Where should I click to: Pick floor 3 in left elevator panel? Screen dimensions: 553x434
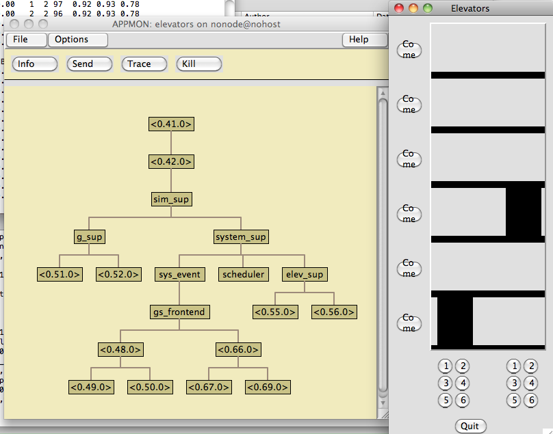pyautogui.click(x=446, y=383)
